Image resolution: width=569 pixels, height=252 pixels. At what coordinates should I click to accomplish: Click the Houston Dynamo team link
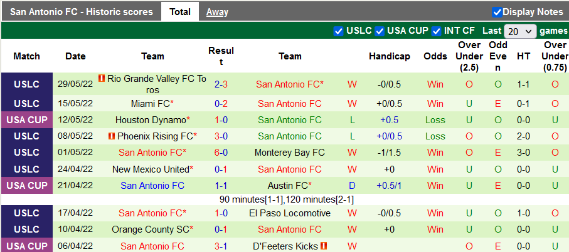[151, 120]
